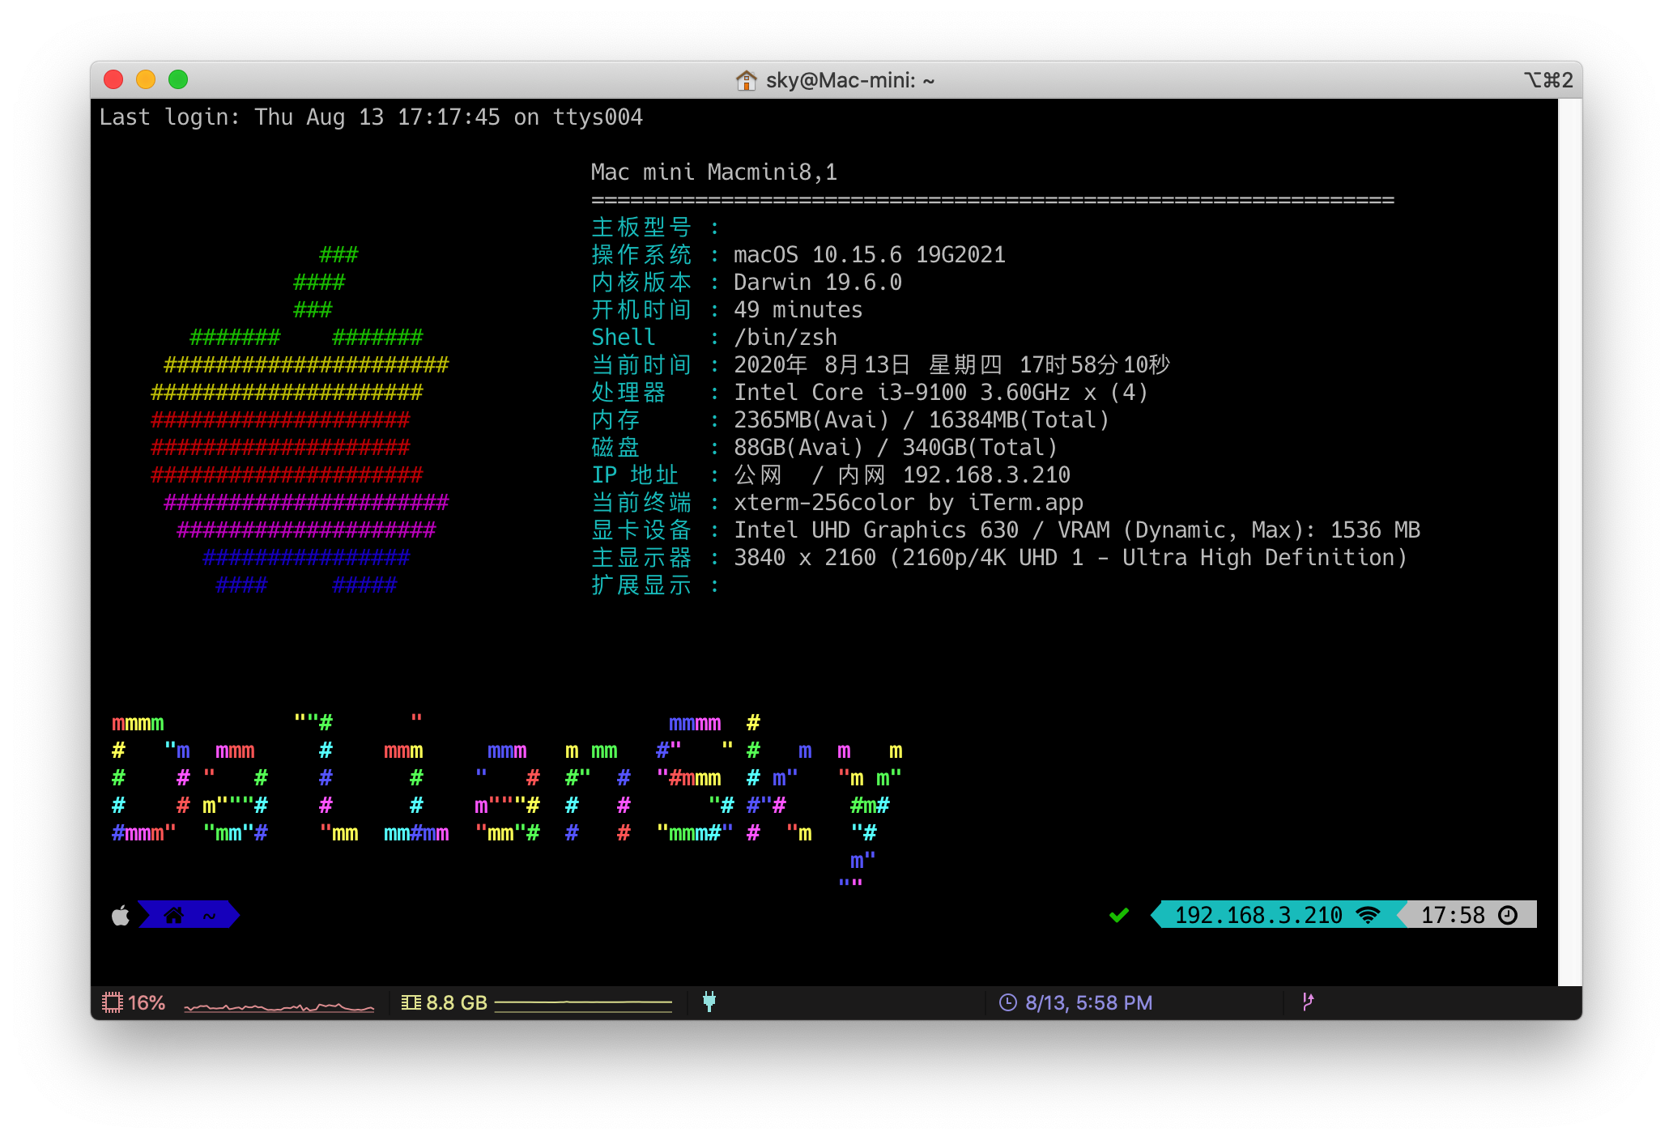Screen dimensions: 1673x1140
Task: Click the '公网 / 内网 192.168.3.210' IP value
Action: [902, 475]
